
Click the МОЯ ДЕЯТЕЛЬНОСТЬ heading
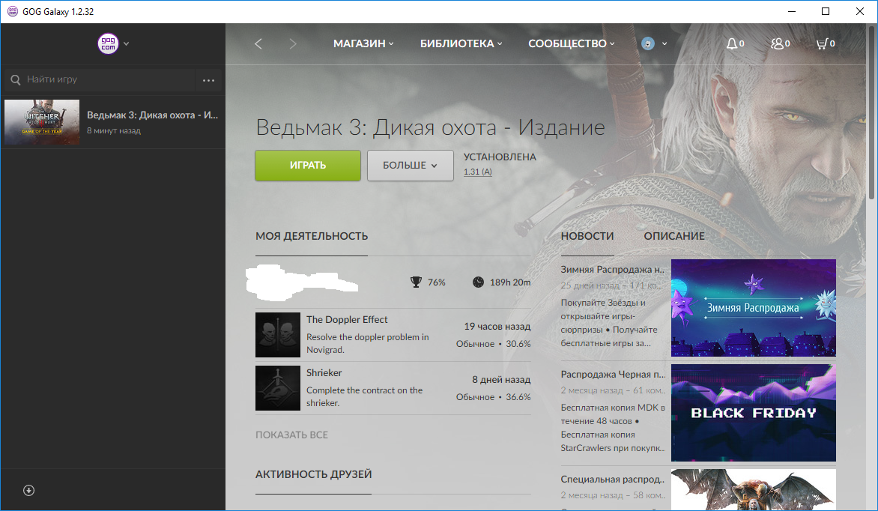pos(312,236)
